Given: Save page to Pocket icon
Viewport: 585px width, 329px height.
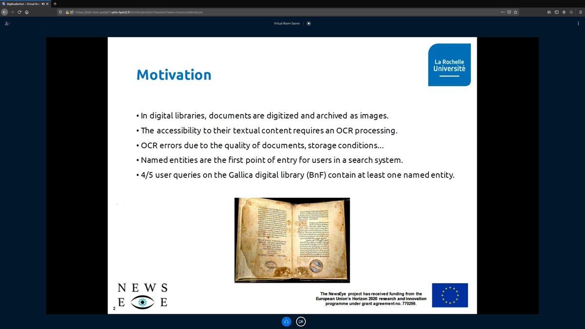Looking at the screenshot, I should [x=509, y=12].
